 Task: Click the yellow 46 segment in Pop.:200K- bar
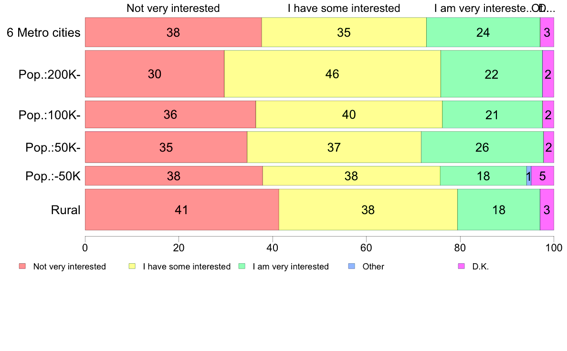pos(332,74)
